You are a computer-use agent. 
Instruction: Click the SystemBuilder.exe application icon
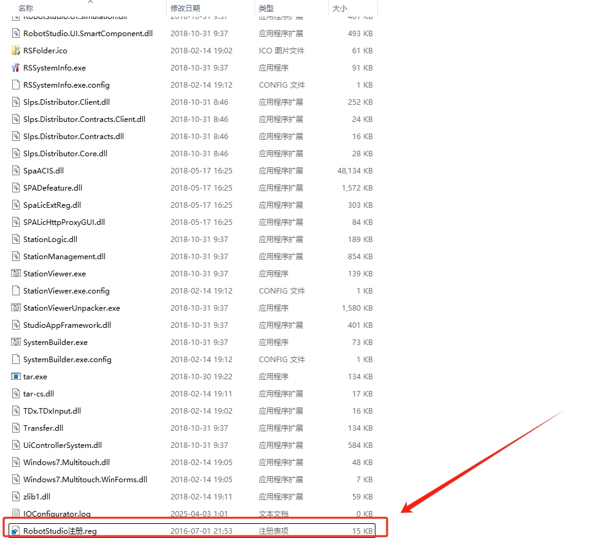coord(16,342)
